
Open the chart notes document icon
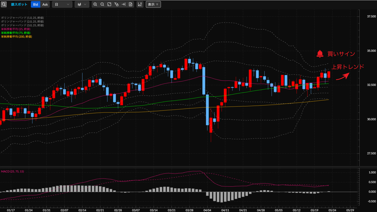coord(131,4)
